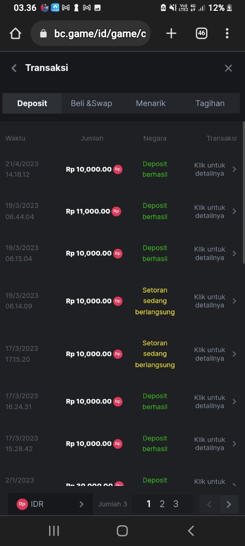Open the browser three-dot menu
This screenshot has height=546, width=245.
point(227,33)
